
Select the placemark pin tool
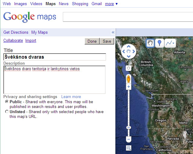coord(159,43)
